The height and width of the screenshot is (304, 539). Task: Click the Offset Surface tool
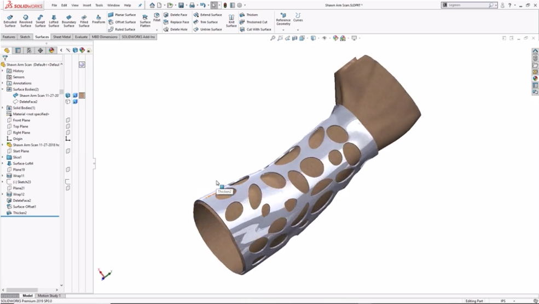coord(122,22)
